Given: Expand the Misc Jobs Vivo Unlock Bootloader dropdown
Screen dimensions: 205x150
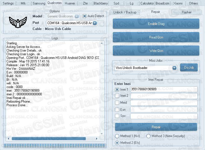Looking at the screenshot, I should [x=174, y=68].
